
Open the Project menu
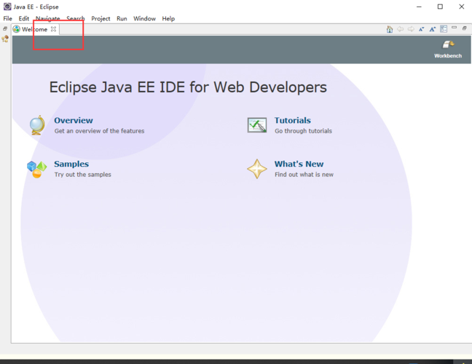click(101, 19)
